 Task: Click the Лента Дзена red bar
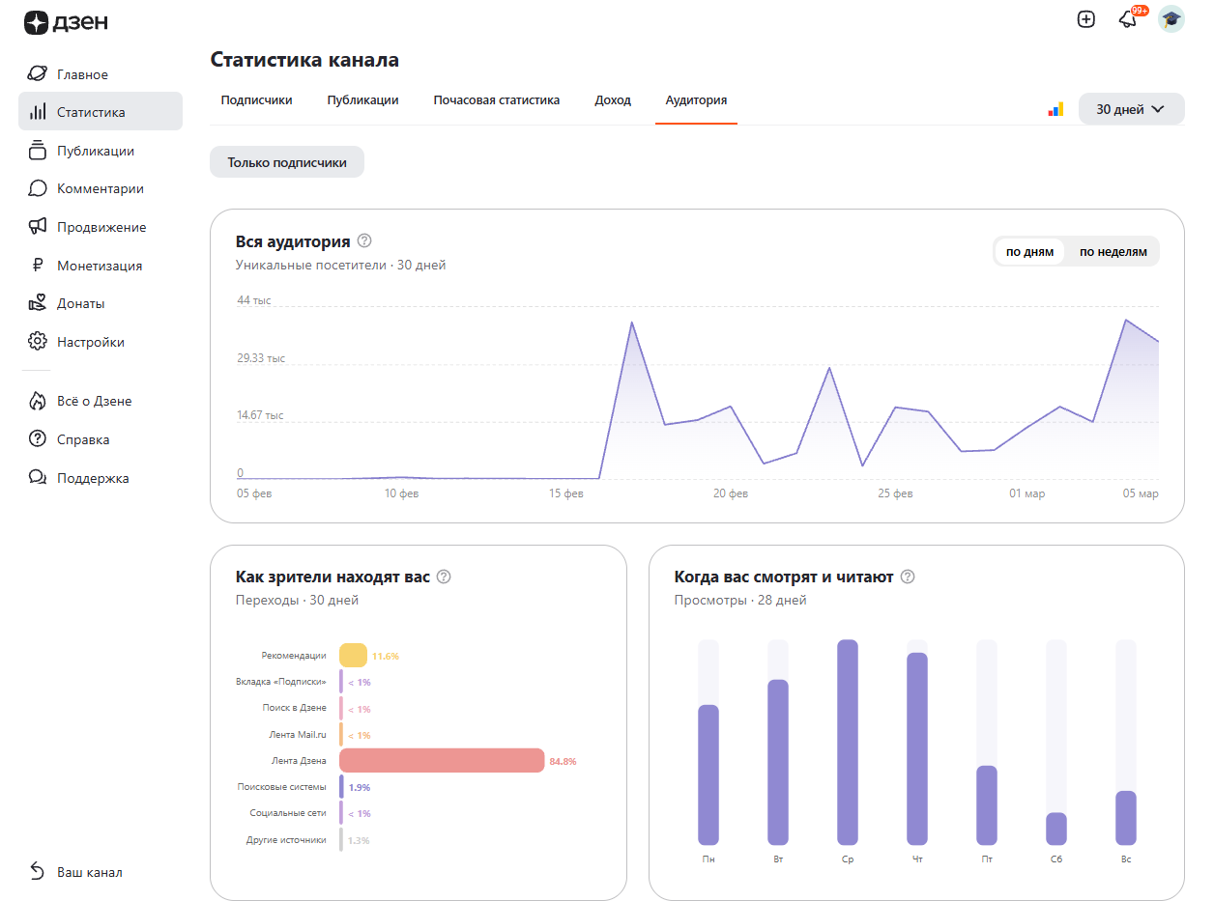(442, 761)
